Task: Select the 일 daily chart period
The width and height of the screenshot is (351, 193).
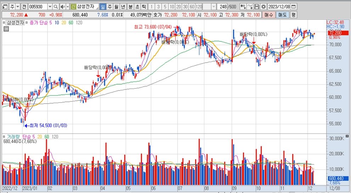Action: 102,7
